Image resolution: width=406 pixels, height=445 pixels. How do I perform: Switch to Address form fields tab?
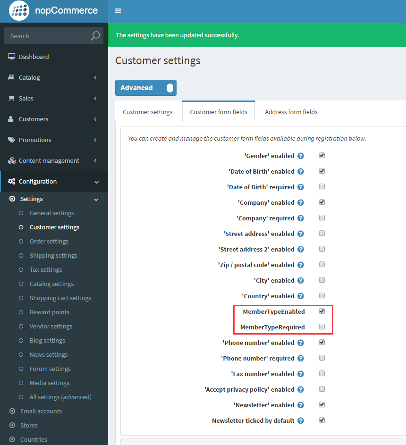pos(291,112)
